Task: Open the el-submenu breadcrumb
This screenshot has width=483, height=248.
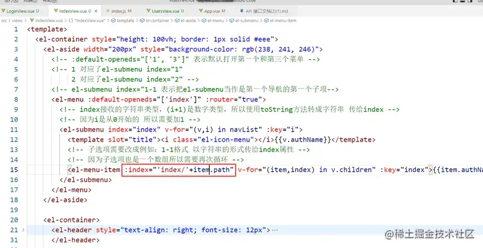Action: pyautogui.click(x=244, y=21)
